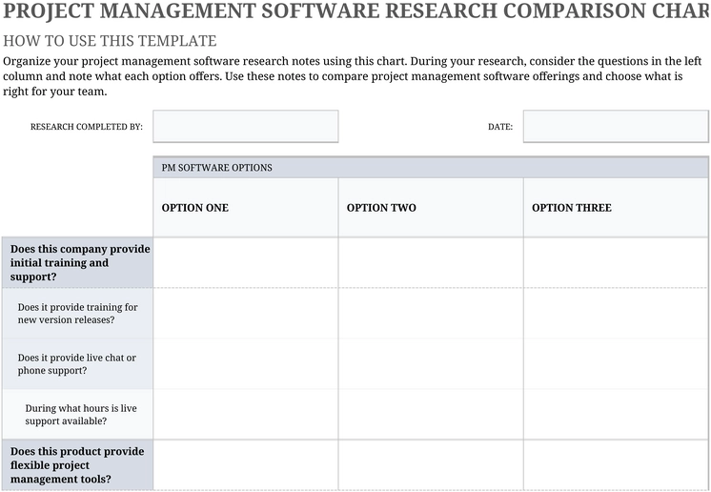Select the OPTION ONE column header

[x=245, y=208]
